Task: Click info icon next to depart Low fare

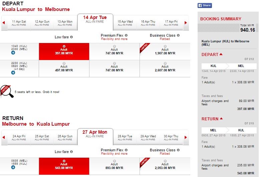Action: point(71,37)
